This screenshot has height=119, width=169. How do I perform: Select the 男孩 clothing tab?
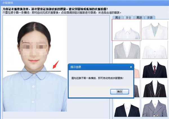click(x=139, y=17)
